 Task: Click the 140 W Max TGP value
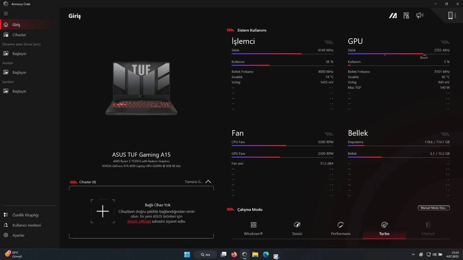point(445,88)
